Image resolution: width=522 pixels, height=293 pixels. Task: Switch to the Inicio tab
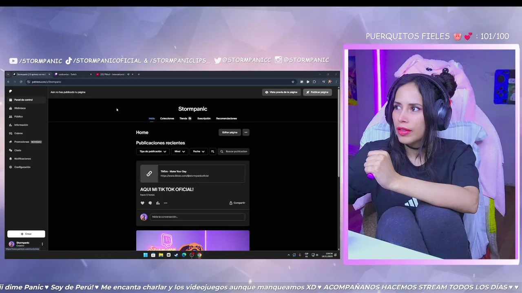(x=152, y=118)
